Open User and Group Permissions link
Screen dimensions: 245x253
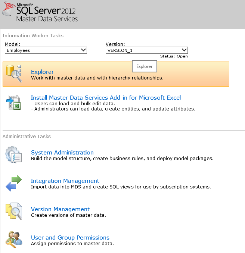click(x=70, y=238)
